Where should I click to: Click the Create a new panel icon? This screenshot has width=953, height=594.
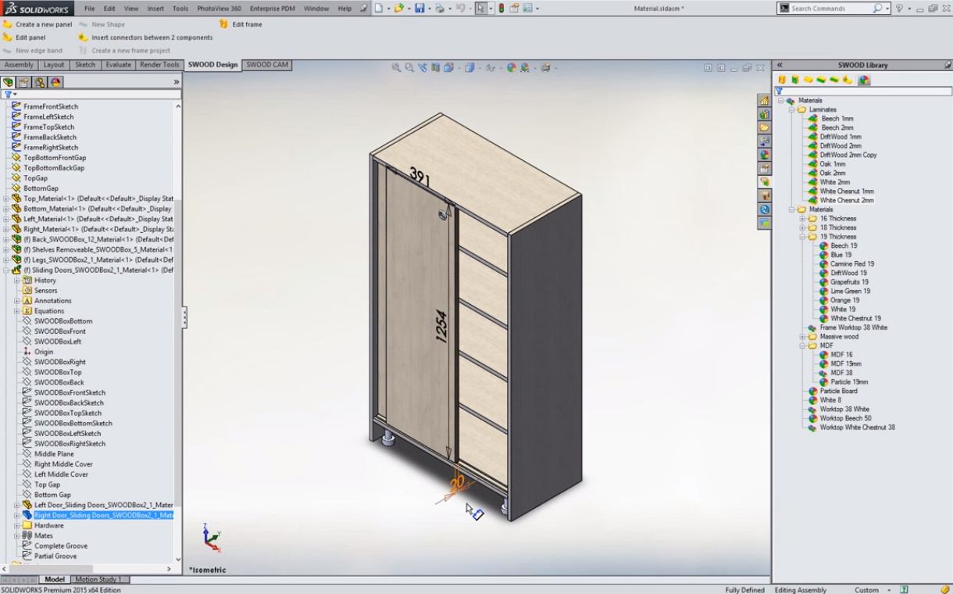(8, 24)
